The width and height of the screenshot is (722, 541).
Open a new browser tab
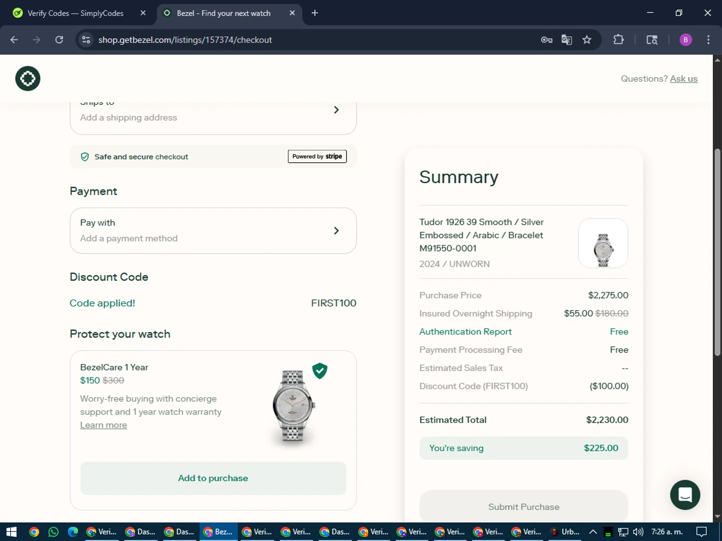(315, 13)
